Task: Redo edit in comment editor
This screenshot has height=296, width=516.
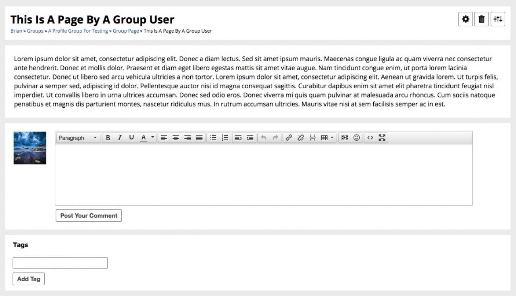Action: [275, 138]
